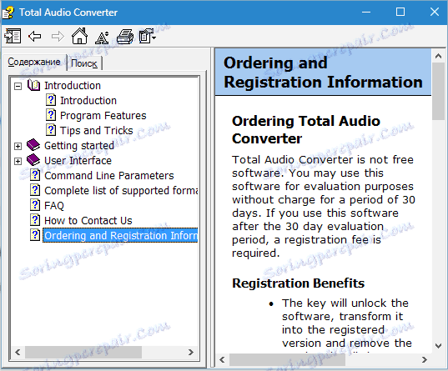Select the top-level Introduction book entry

click(73, 86)
